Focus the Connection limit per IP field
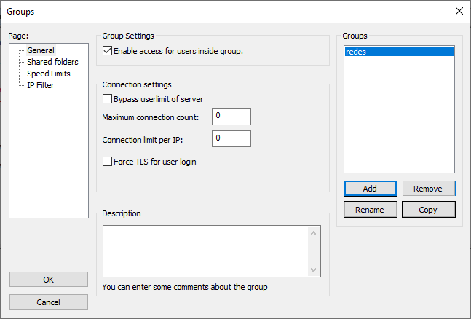Screen dimensions: 471x319 pos(231,138)
